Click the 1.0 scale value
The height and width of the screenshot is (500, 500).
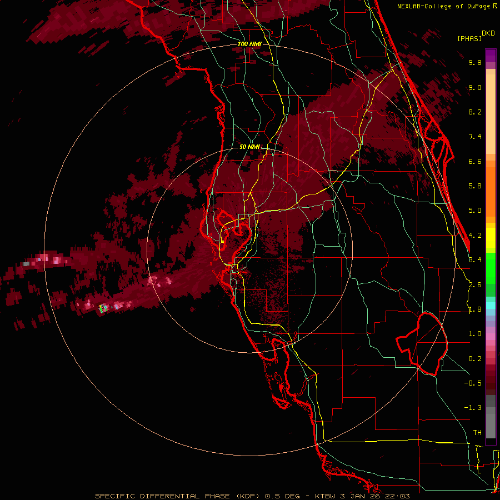(x=475, y=334)
